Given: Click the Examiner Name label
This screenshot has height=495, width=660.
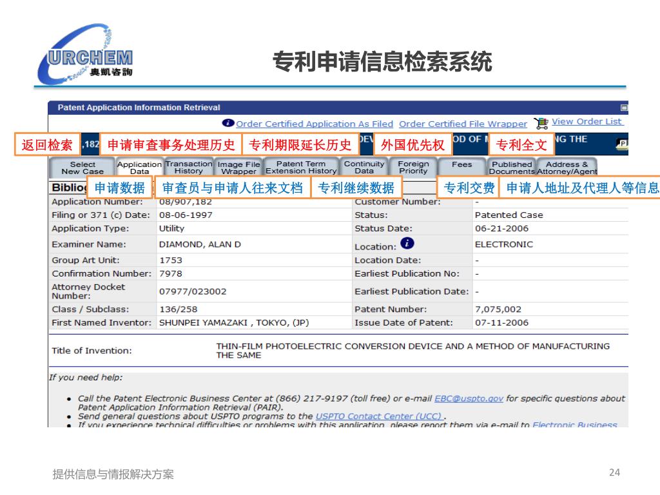Looking at the screenshot, I should [x=89, y=244].
